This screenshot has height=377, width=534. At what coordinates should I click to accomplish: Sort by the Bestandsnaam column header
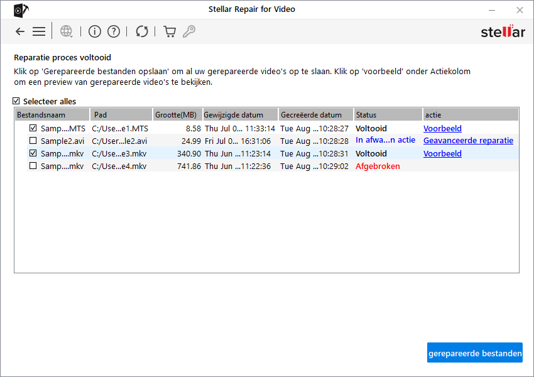pyautogui.click(x=52, y=115)
